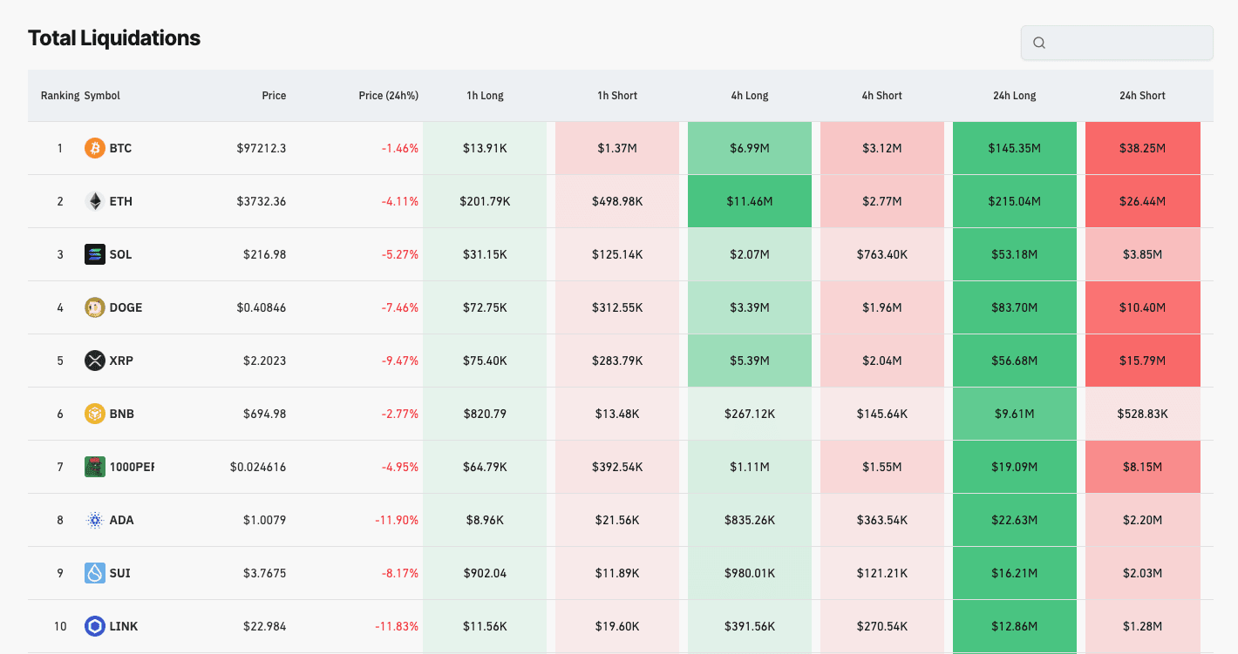
Task: Open the 1000PEPE symbol link
Action: pyautogui.click(x=131, y=467)
